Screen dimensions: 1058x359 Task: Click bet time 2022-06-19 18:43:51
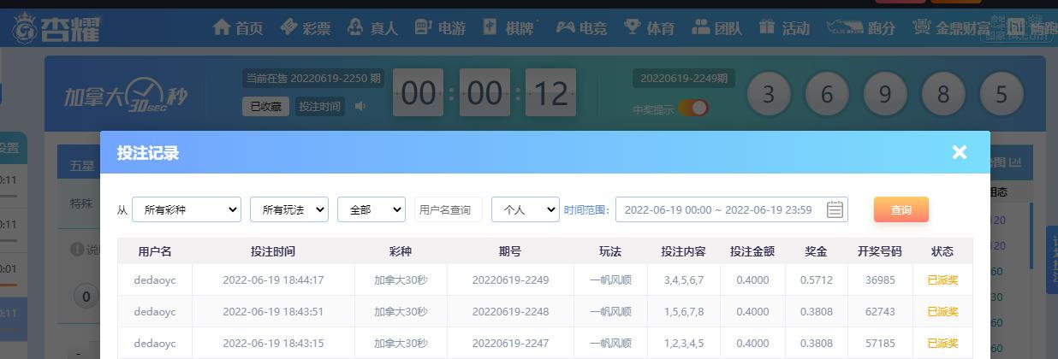273,312
